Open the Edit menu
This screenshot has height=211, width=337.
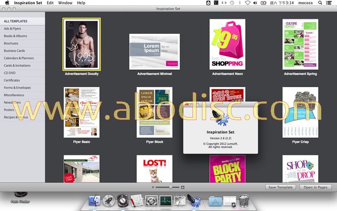pyautogui.click(x=50, y=3)
